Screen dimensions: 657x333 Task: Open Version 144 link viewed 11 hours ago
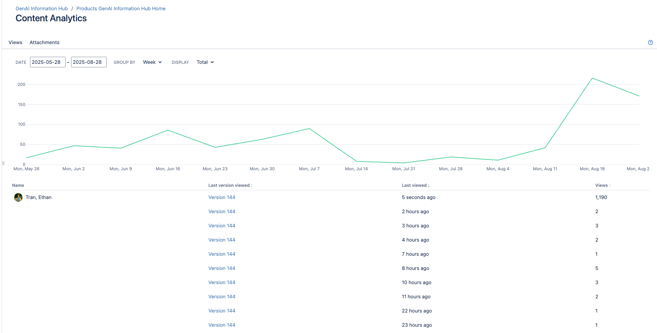pyautogui.click(x=222, y=297)
